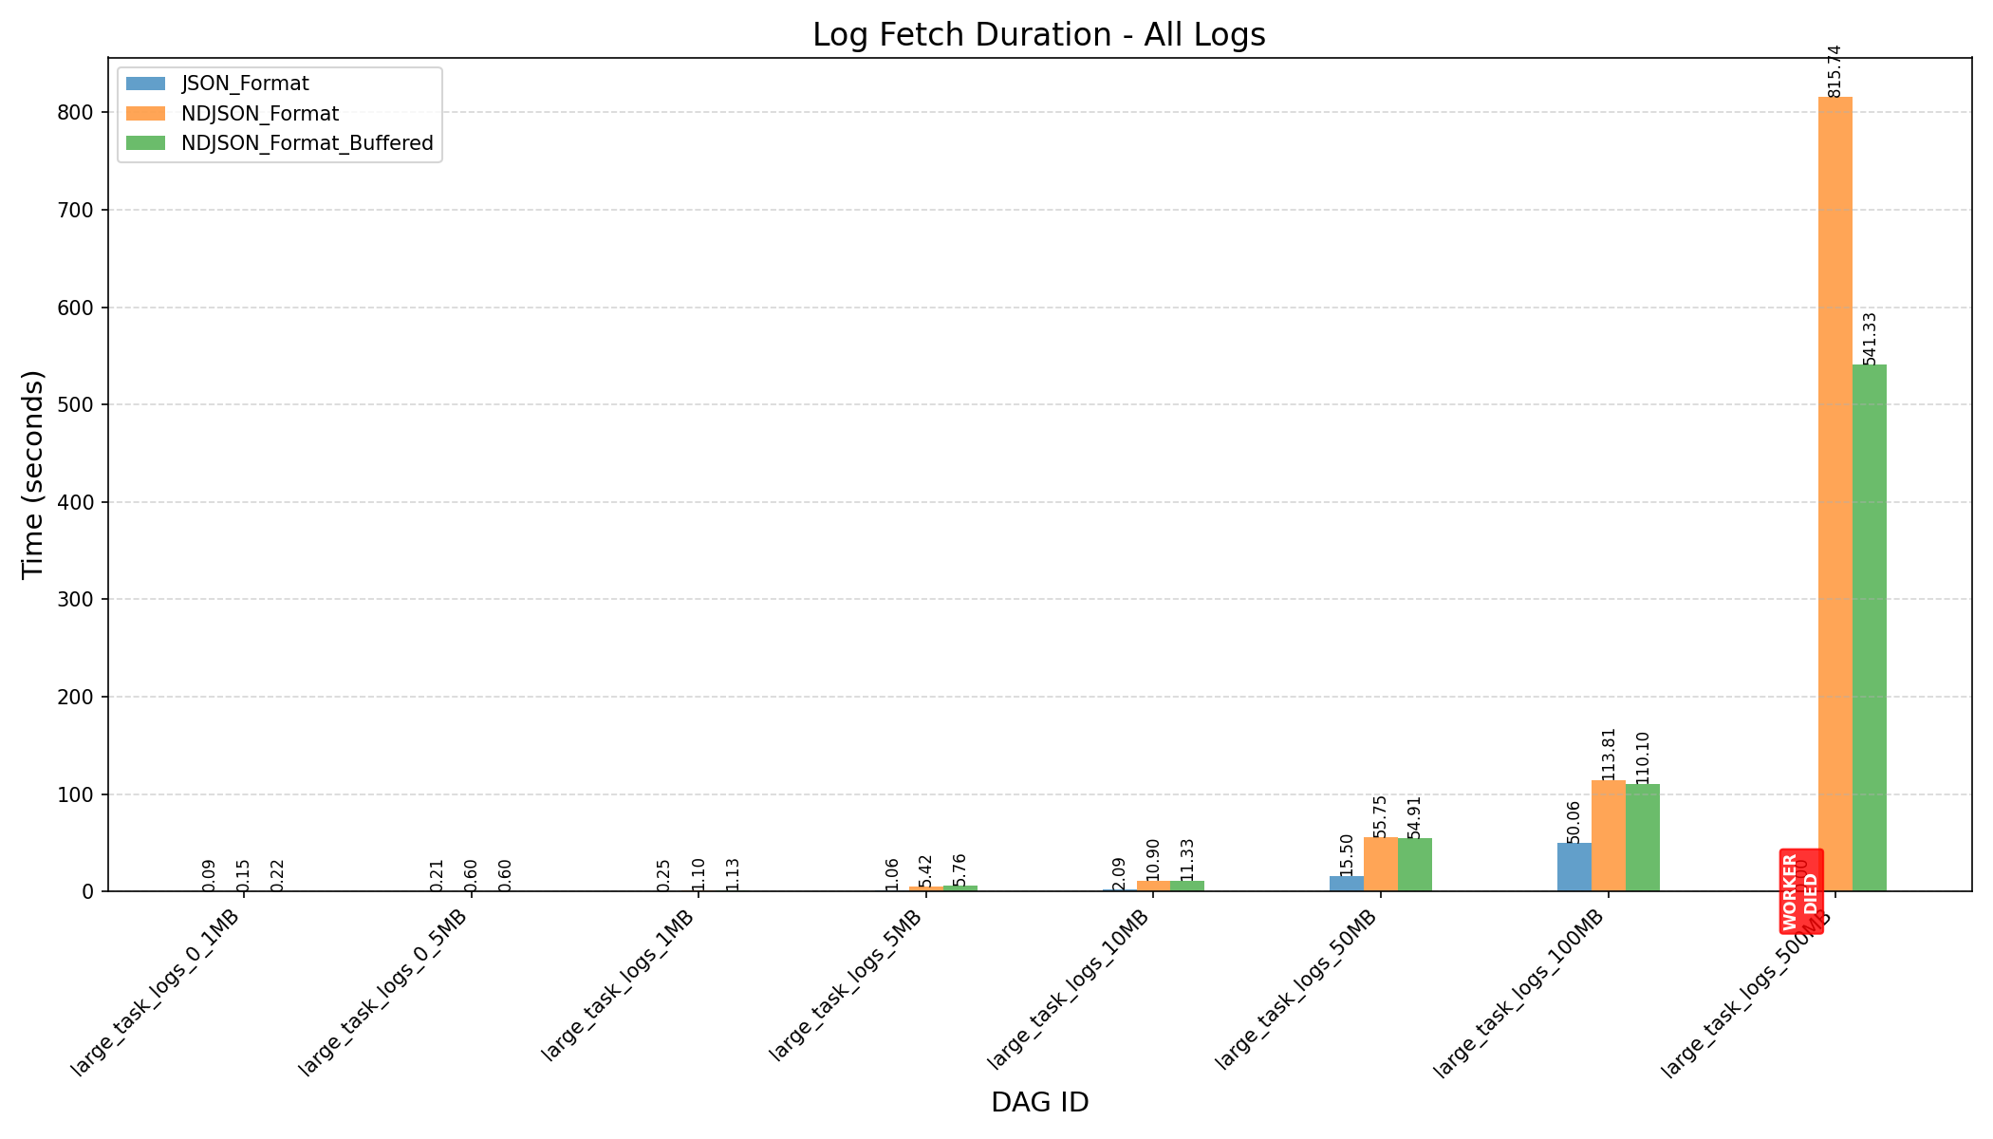Click the DAG ID x-axis title
Image resolution: width=1993 pixels, height=1139 pixels.
click(1039, 1102)
